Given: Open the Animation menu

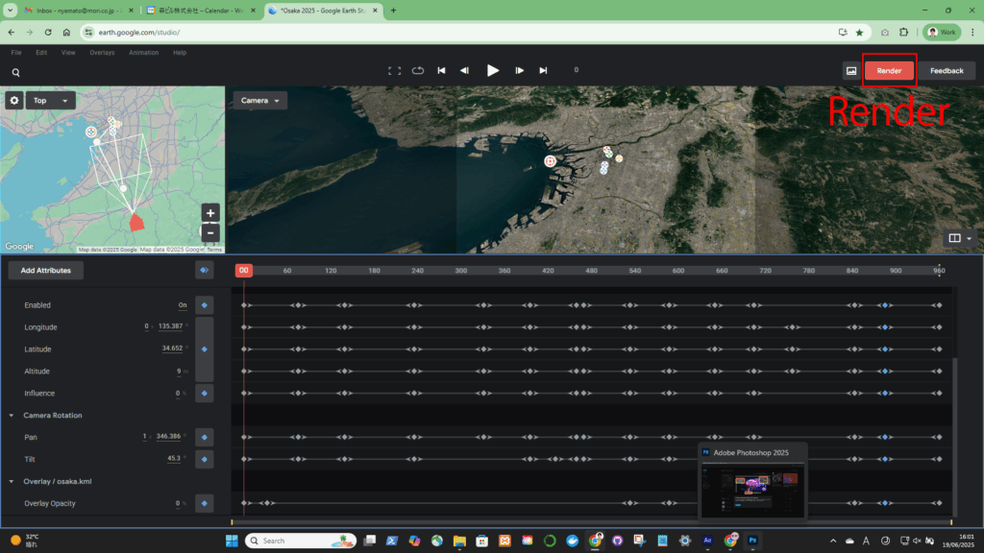Looking at the screenshot, I should (x=143, y=53).
